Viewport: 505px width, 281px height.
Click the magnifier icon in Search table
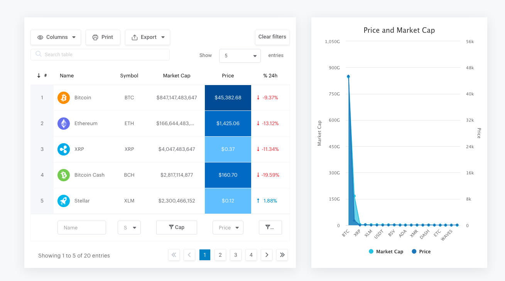(39, 54)
